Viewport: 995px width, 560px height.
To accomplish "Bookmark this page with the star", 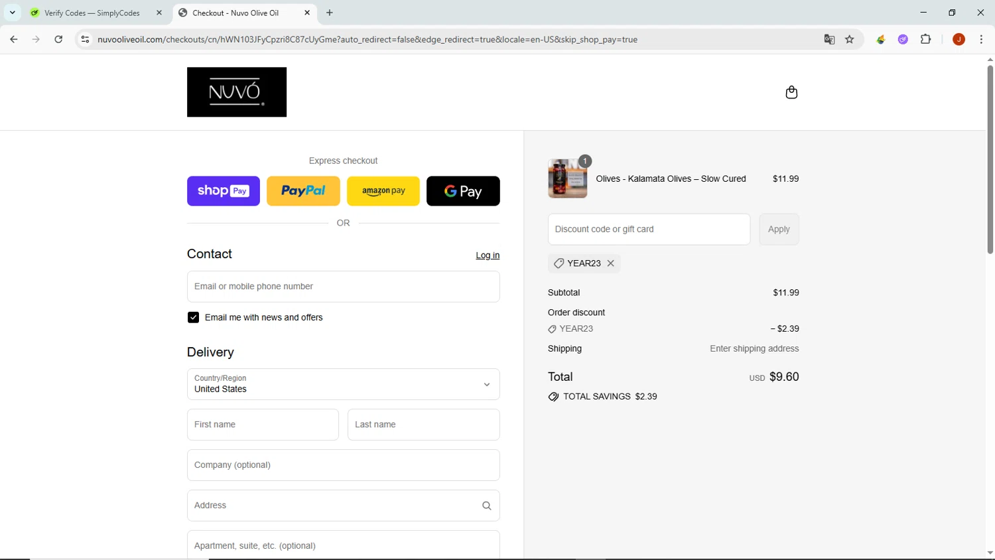I will click(850, 39).
